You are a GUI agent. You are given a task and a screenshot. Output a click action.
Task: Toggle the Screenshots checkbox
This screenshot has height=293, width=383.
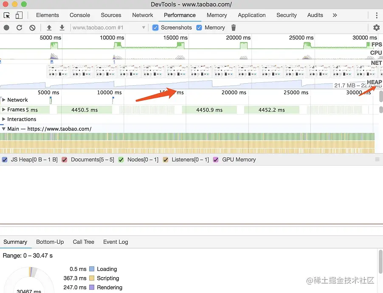coord(155,28)
